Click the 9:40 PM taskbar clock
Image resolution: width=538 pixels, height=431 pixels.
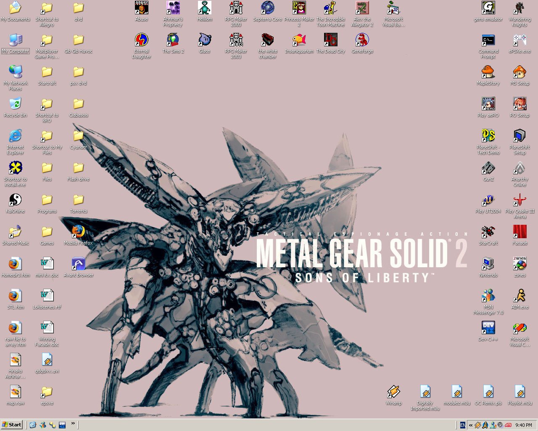pos(523,425)
